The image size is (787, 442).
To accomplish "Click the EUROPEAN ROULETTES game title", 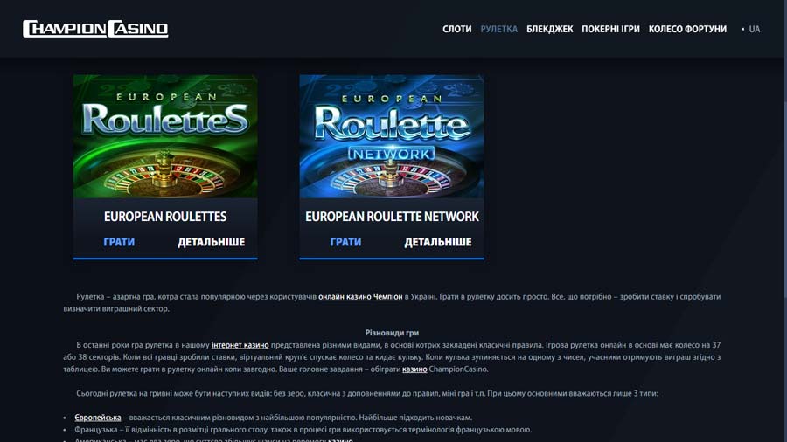I will pos(165,217).
